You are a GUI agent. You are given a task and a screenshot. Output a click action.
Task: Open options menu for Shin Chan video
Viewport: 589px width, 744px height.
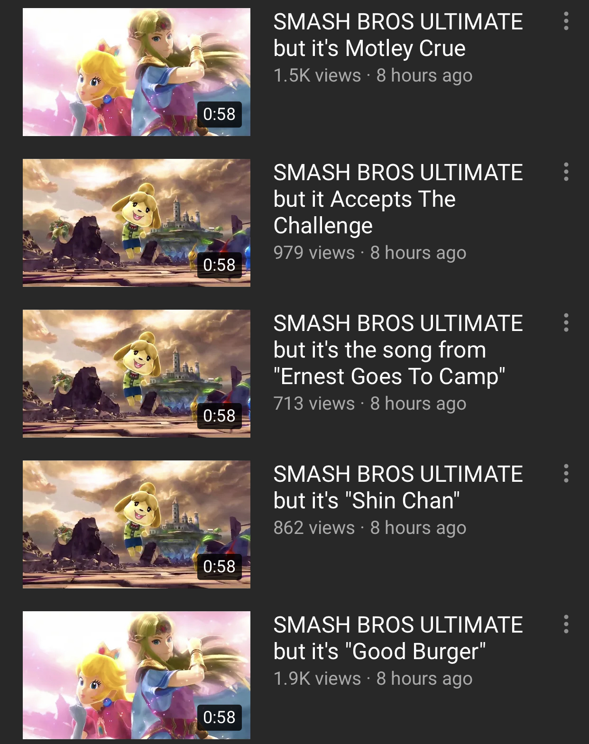(566, 474)
